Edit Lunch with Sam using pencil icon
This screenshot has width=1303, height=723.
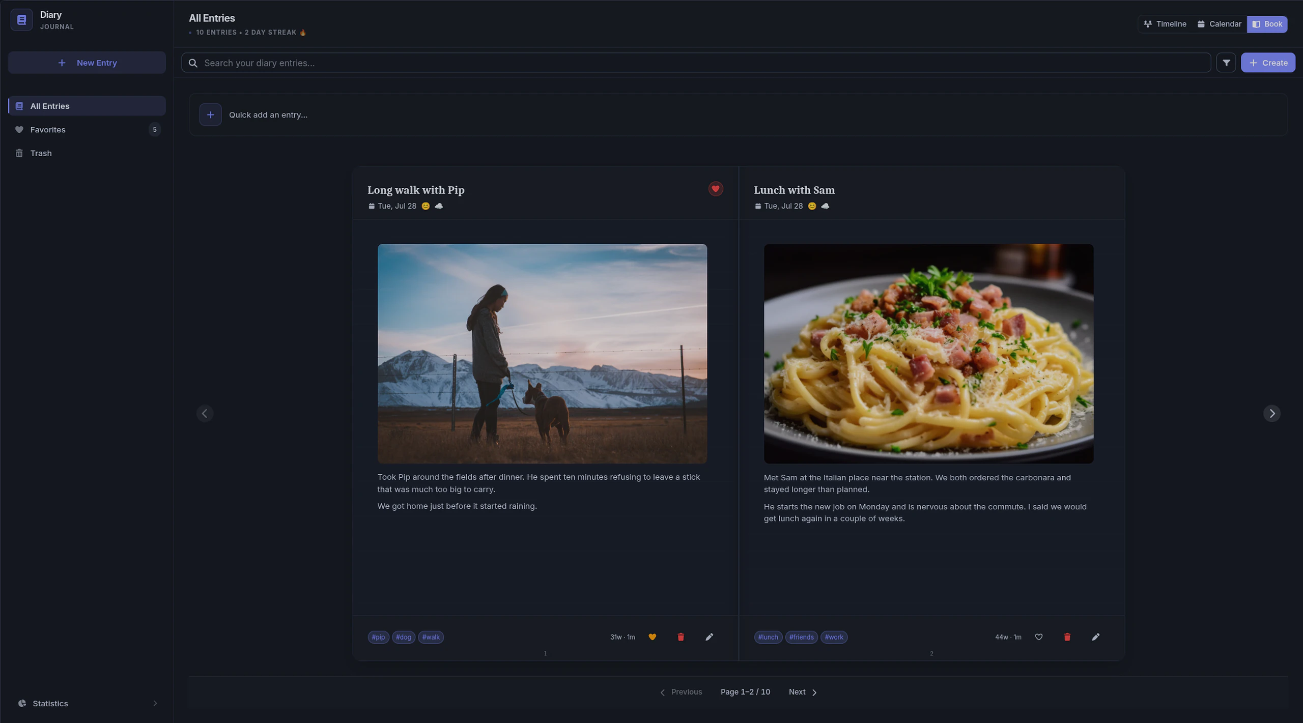pyautogui.click(x=1095, y=637)
